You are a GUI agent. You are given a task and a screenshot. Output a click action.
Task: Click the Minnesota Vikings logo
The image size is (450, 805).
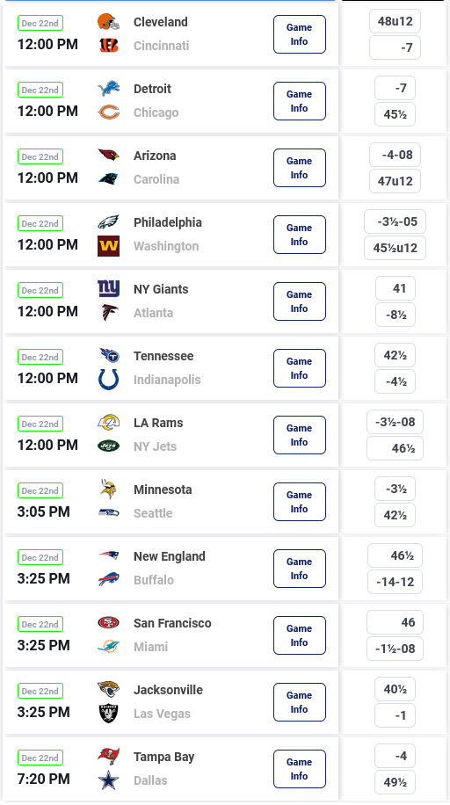pos(108,490)
